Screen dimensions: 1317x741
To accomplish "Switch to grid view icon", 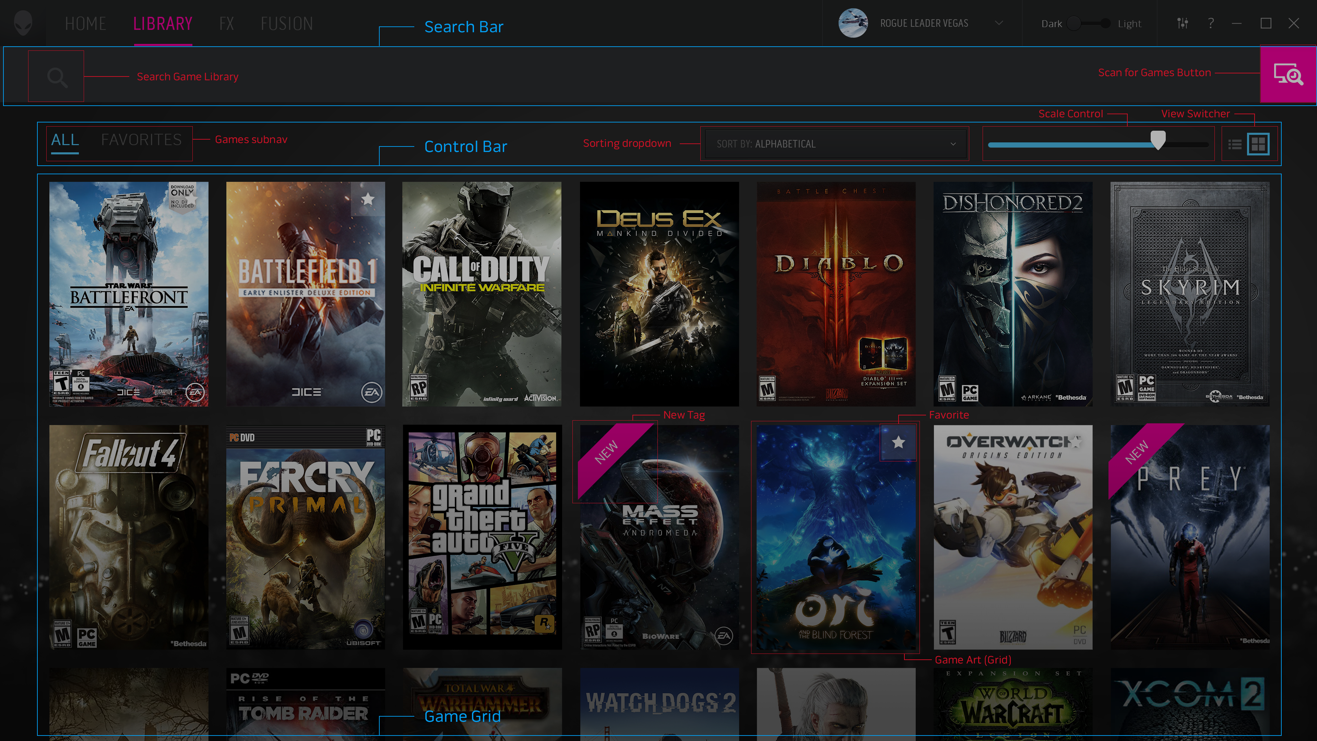I will [x=1258, y=144].
